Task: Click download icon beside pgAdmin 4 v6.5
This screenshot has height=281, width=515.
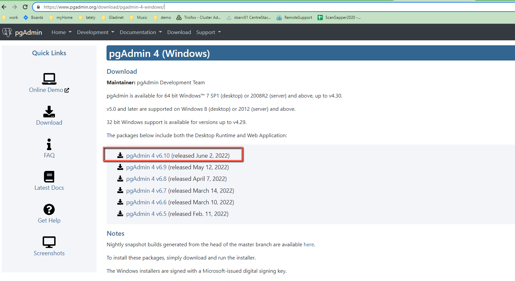Action: pos(120,214)
